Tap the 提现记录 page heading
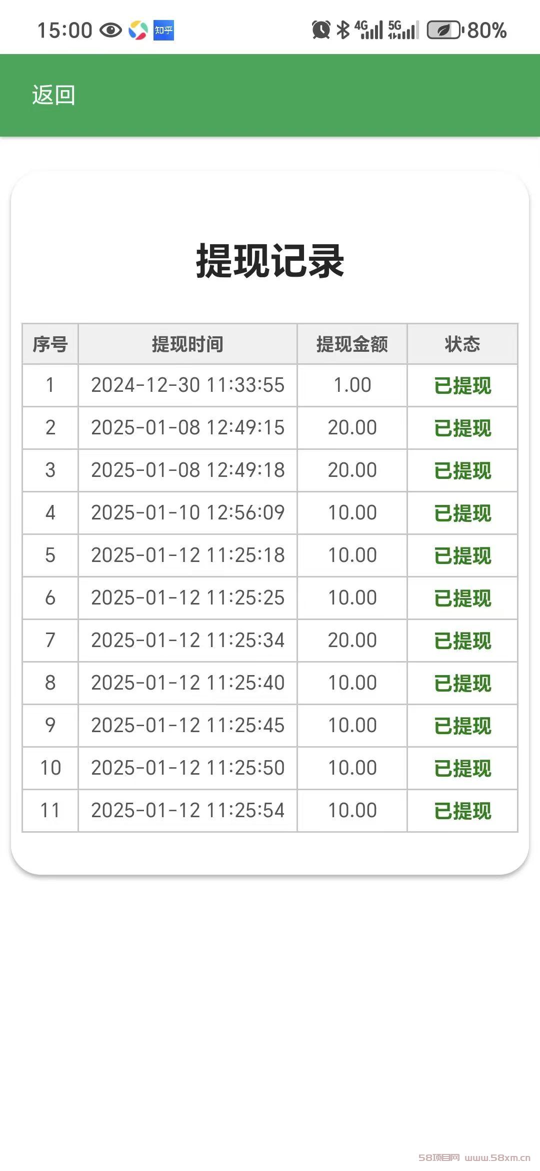Image resolution: width=540 pixels, height=1171 pixels. (x=270, y=261)
